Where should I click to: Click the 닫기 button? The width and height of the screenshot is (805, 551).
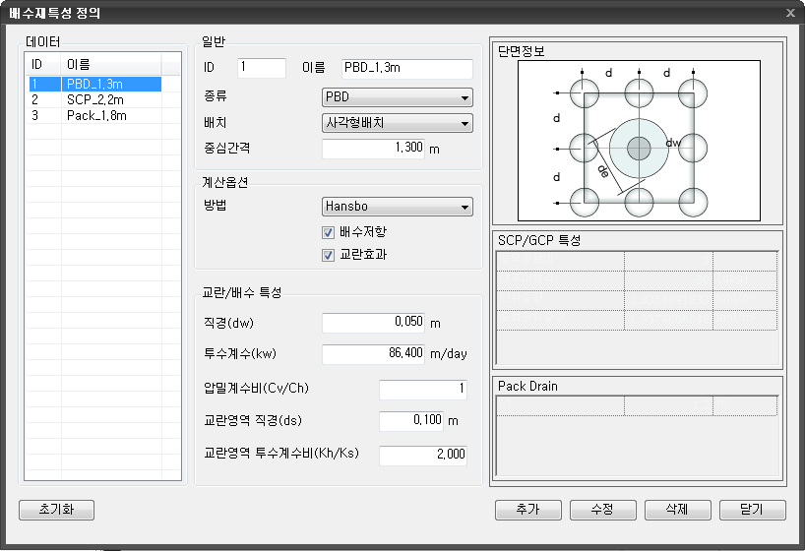(752, 510)
